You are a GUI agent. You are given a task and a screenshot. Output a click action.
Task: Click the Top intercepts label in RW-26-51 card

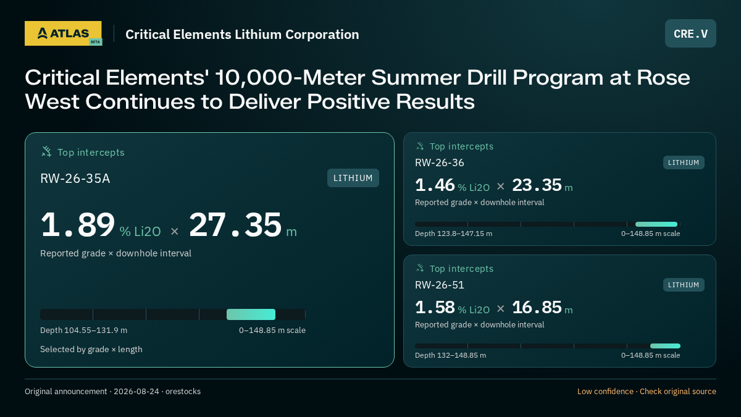click(x=461, y=269)
